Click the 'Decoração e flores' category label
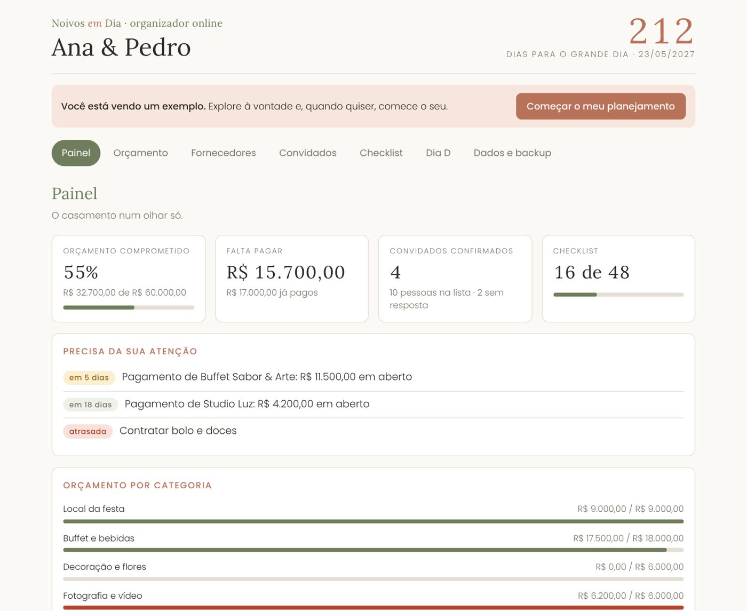The height and width of the screenshot is (611, 747). 105,567
